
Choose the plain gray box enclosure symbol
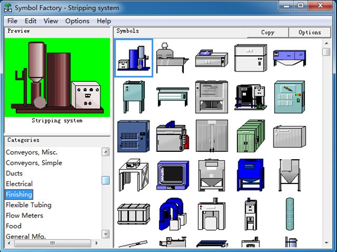coord(289,136)
